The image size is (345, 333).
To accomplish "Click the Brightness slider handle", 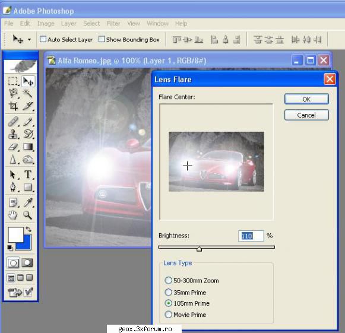I will click(199, 249).
